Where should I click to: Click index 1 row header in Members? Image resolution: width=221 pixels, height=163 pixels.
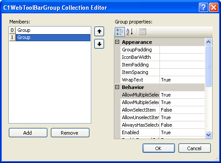[x=12, y=38]
